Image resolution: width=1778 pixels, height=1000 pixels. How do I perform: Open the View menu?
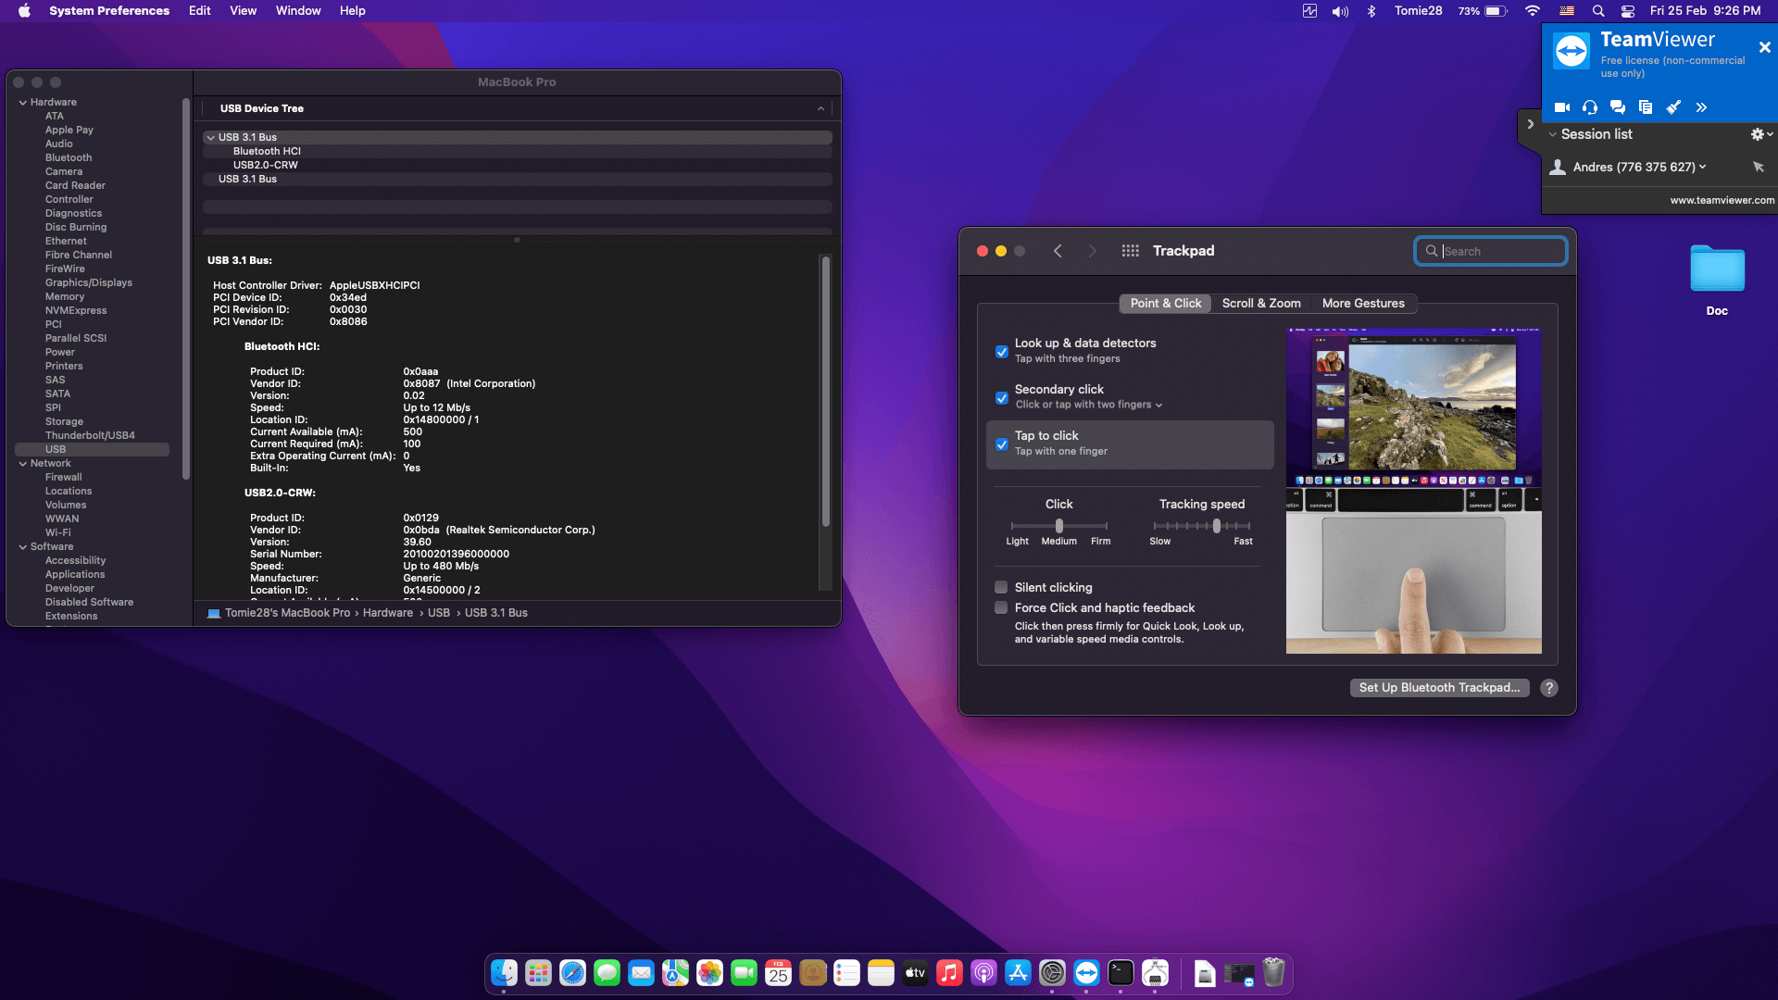click(244, 11)
